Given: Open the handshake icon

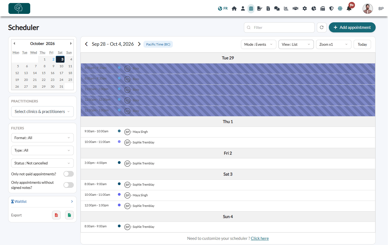Looking at the screenshot, I should click(x=295, y=8).
